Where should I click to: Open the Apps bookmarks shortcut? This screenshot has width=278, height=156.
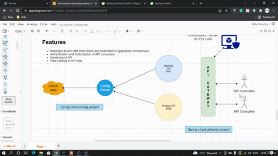pos(8,17)
